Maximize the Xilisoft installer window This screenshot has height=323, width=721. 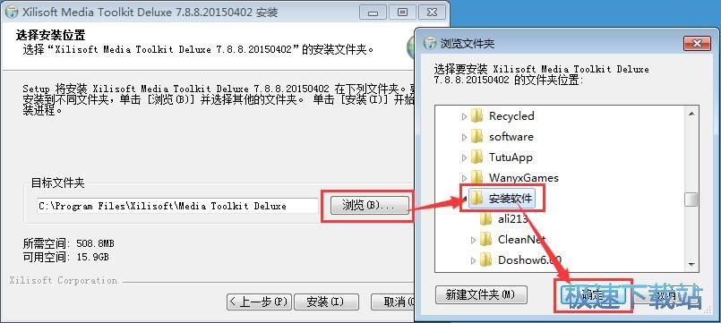(402, 12)
